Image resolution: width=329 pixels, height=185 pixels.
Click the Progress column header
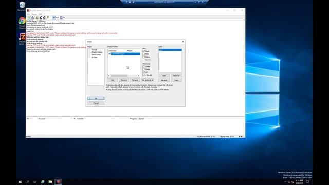pos(133,119)
